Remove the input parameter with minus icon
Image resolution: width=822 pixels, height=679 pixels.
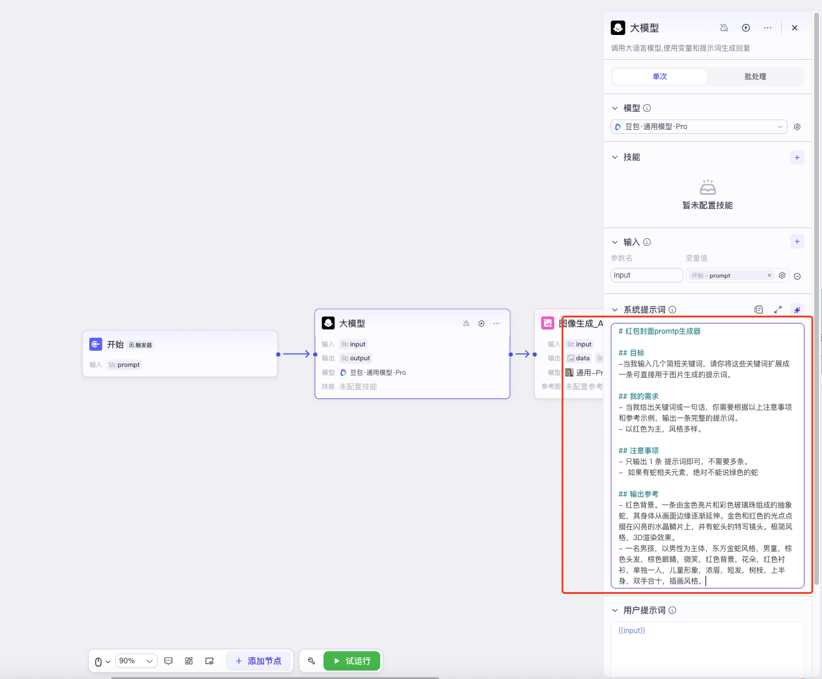(x=797, y=276)
